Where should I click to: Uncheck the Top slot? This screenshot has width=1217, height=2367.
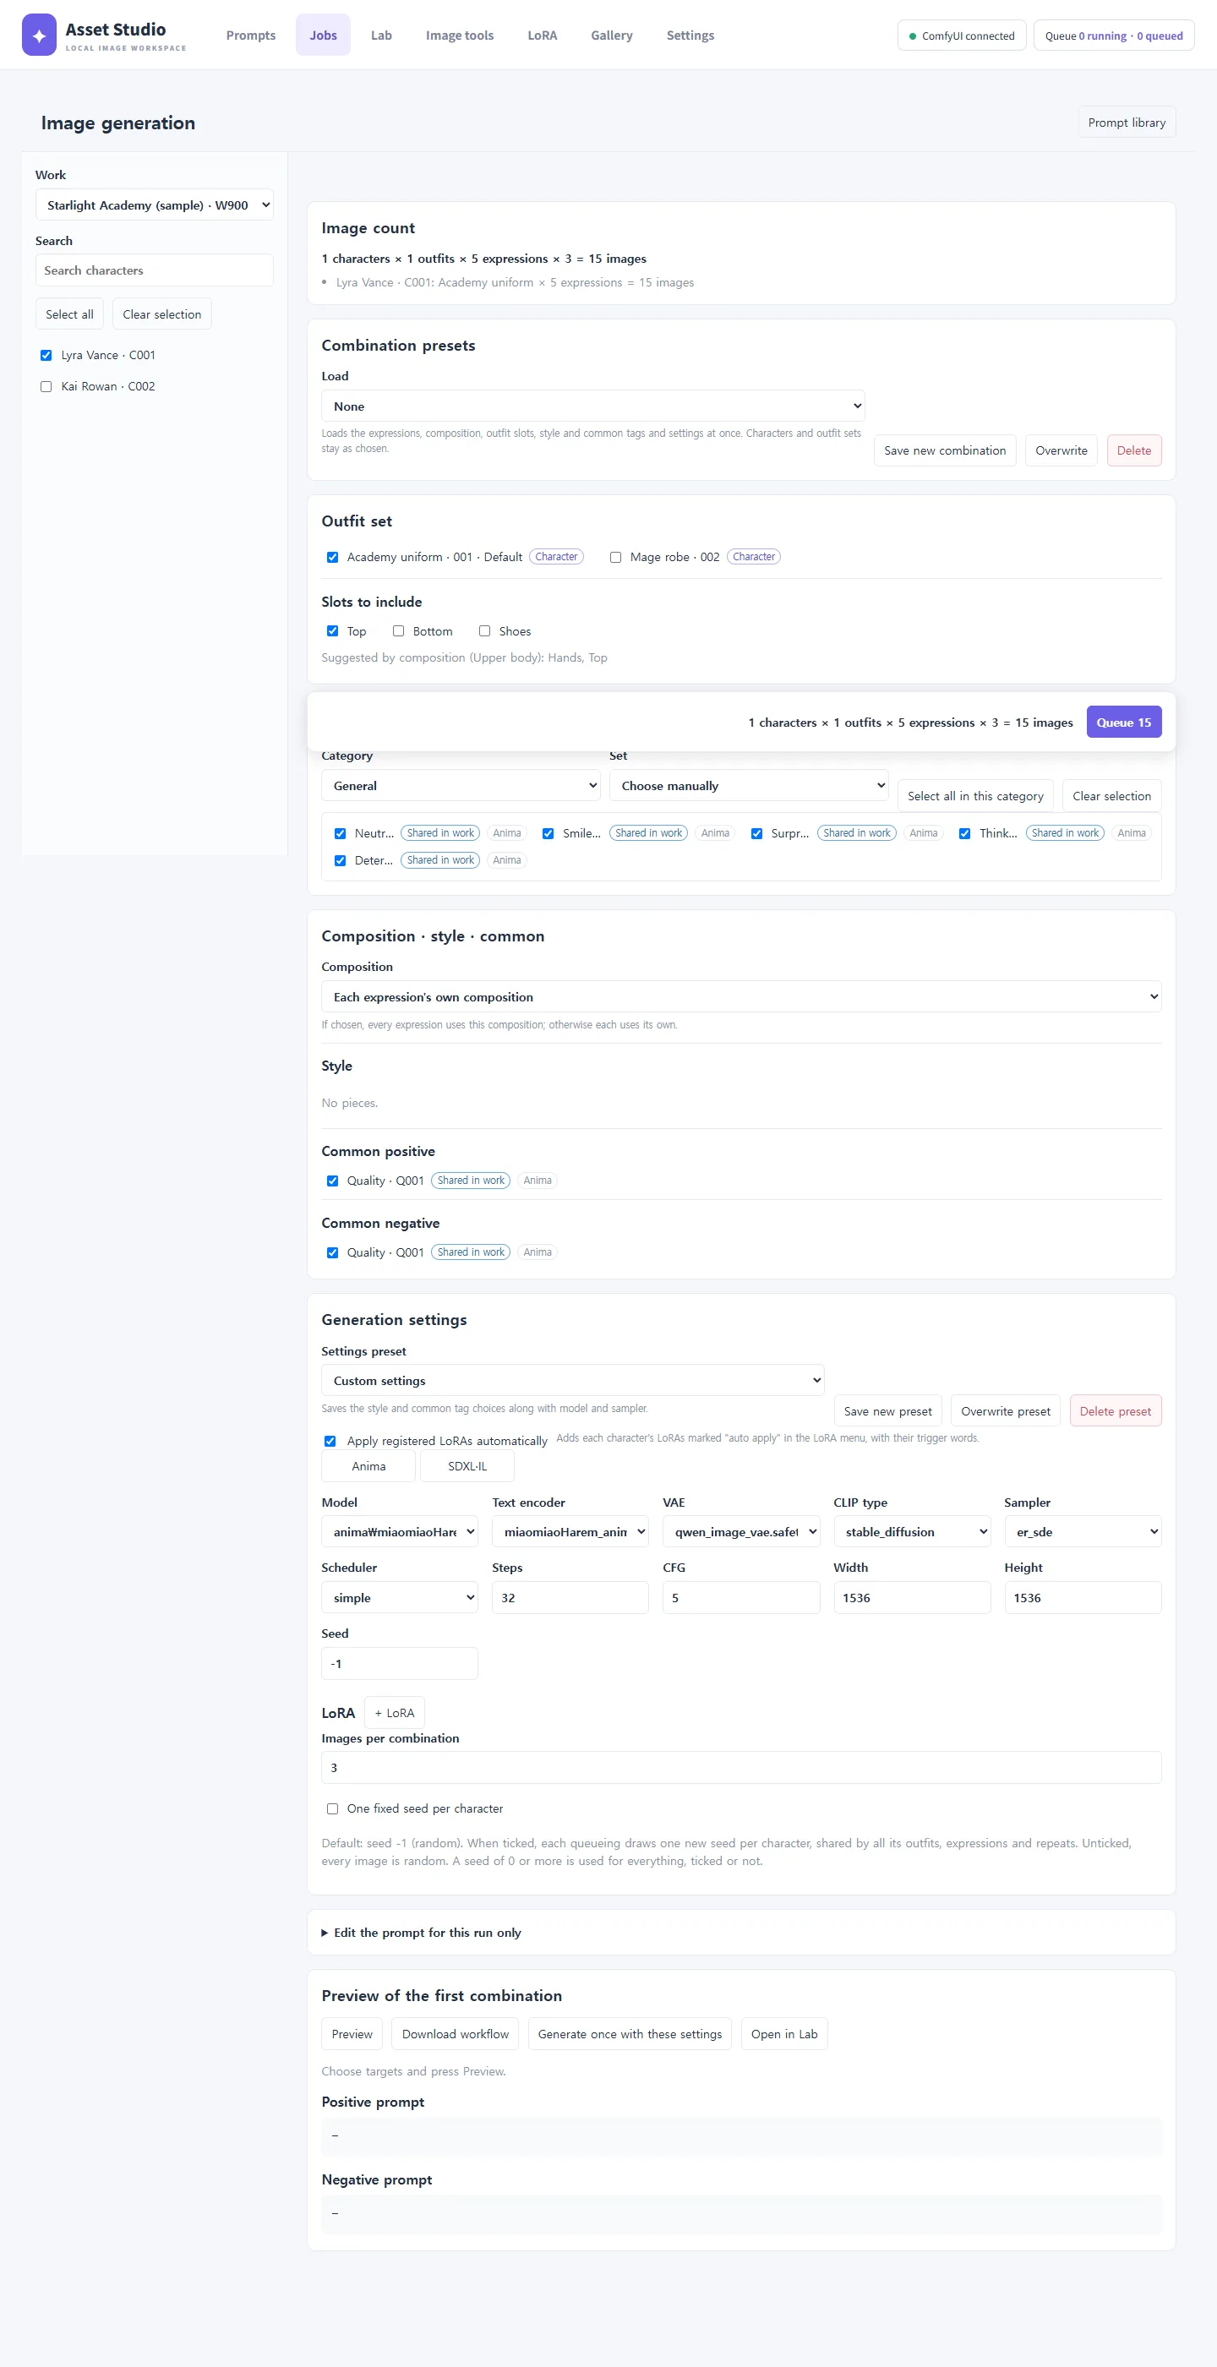click(x=333, y=631)
